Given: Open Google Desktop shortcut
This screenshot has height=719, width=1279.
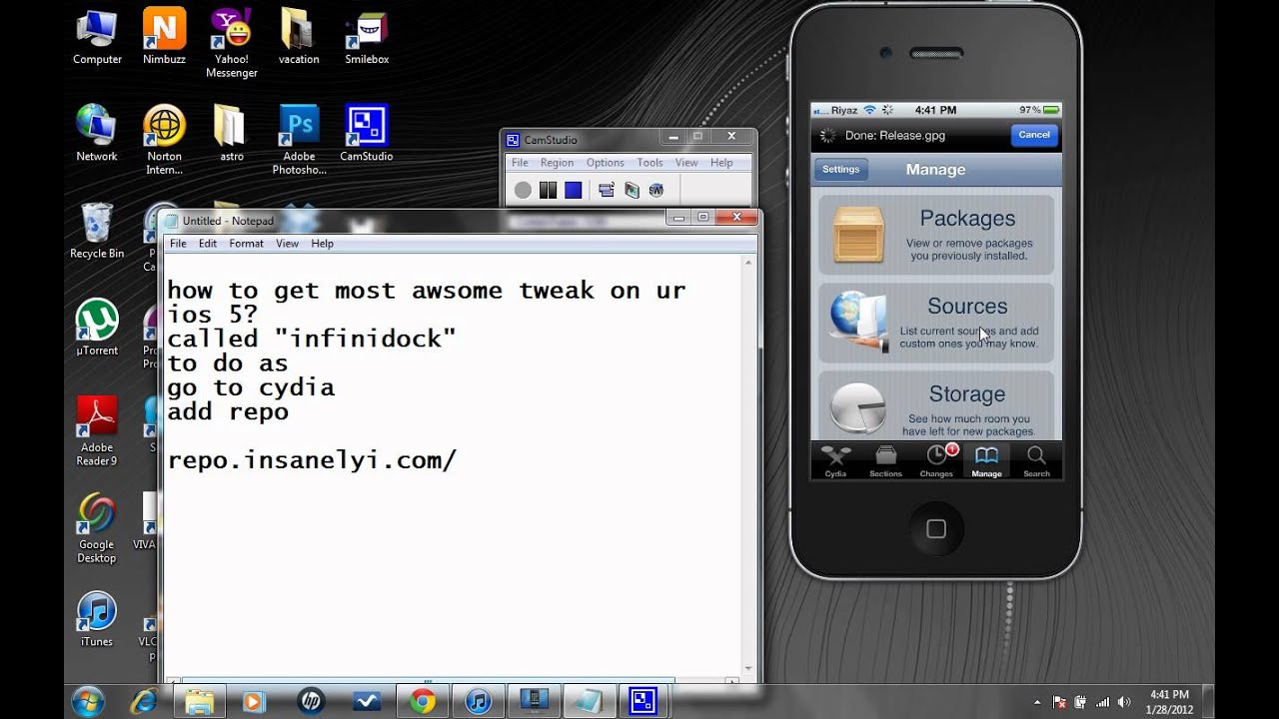Looking at the screenshot, I should 97,528.
